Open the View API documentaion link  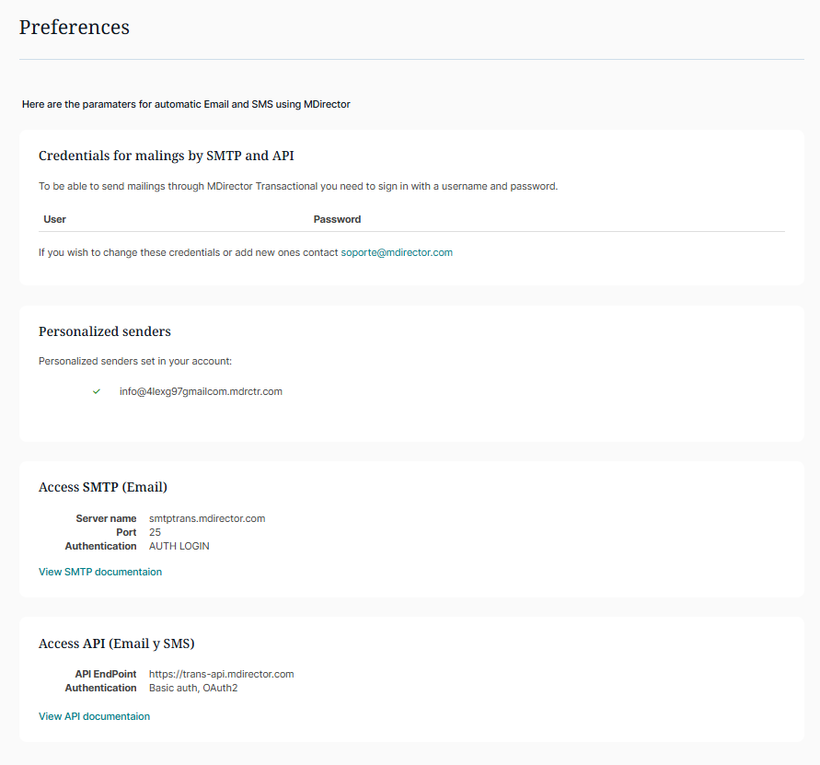94,716
